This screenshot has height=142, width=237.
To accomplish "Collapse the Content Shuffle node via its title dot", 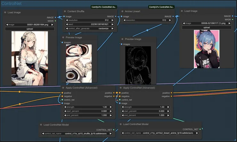I will coord(64,11).
